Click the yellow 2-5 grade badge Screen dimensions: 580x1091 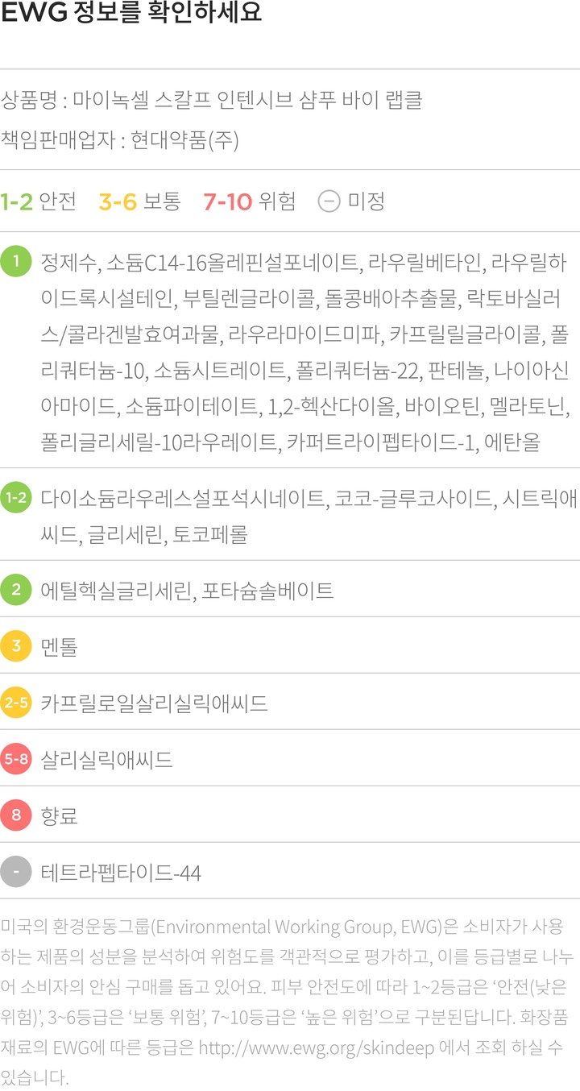click(16, 703)
